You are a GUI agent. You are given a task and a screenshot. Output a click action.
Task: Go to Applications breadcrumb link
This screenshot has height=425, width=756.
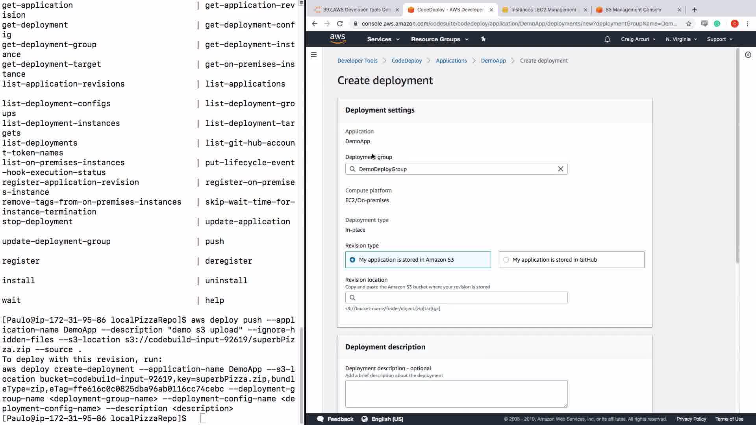click(451, 61)
